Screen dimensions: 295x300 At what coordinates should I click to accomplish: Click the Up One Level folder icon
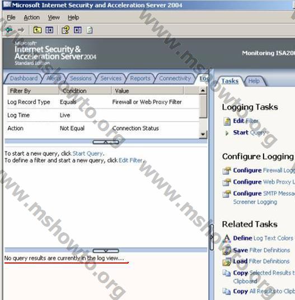pos(38,30)
